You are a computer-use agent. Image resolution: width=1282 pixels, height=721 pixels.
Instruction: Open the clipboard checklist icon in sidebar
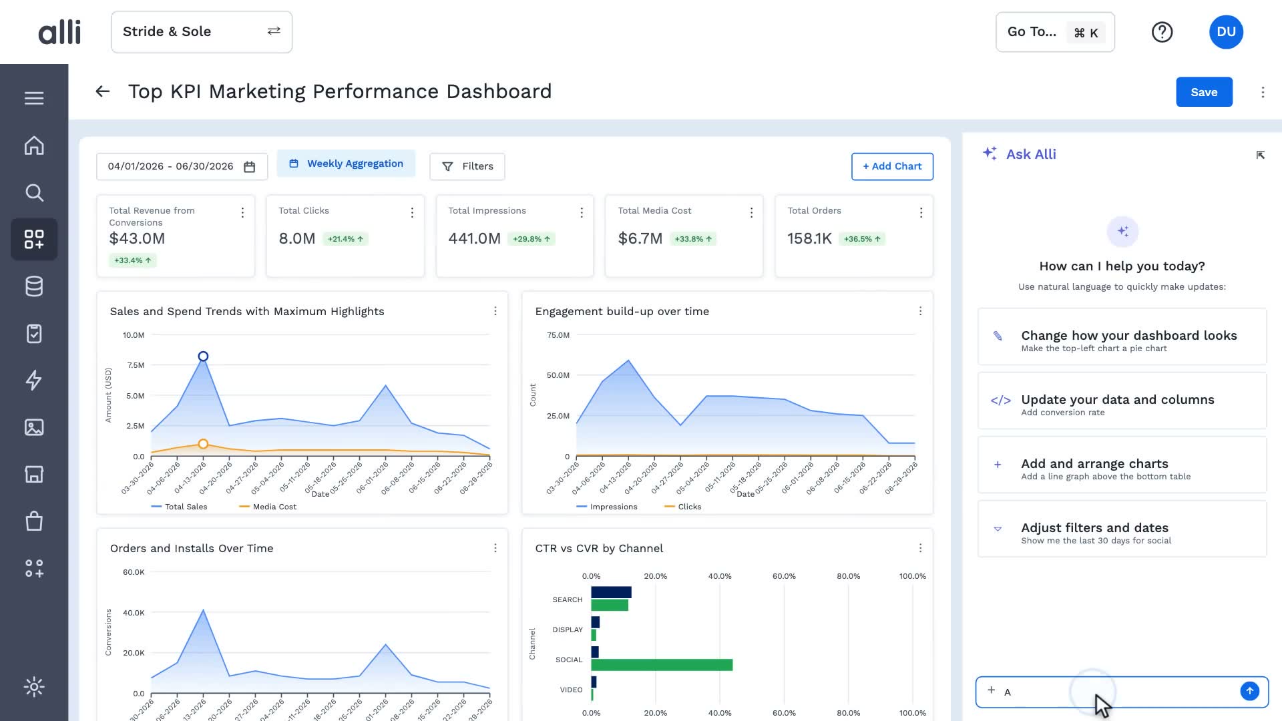pyautogui.click(x=34, y=333)
